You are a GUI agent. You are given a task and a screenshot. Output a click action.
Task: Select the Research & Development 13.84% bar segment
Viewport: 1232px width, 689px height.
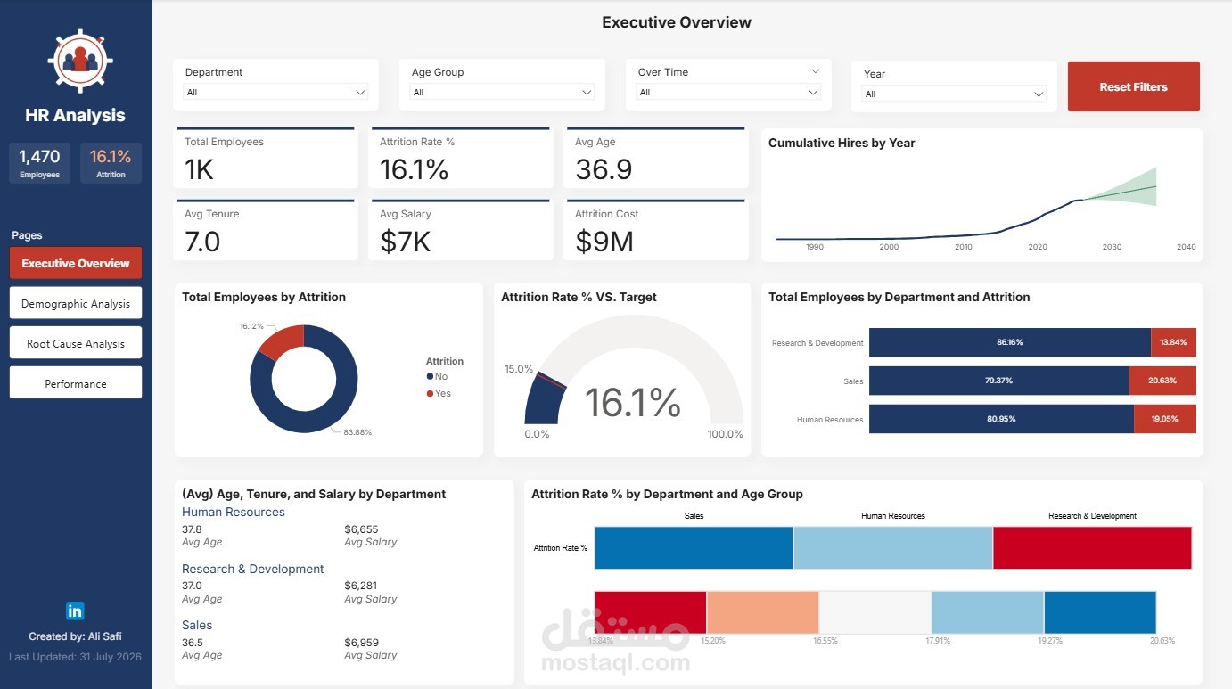pyautogui.click(x=1173, y=342)
